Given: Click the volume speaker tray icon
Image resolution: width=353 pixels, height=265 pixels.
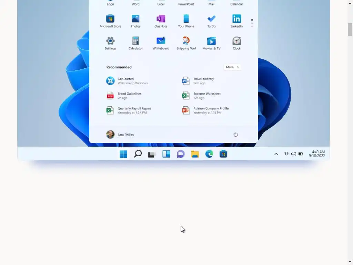Looking at the screenshot, I should tap(294, 154).
